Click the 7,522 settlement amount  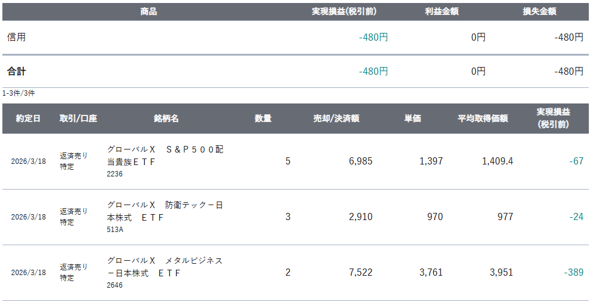(360, 273)
